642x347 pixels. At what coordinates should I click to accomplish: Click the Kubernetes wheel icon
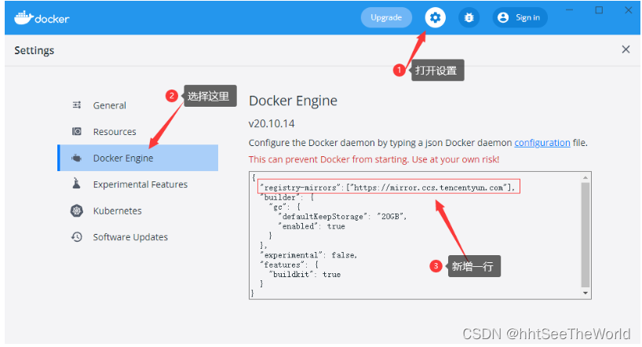click(x=77, y=210)
